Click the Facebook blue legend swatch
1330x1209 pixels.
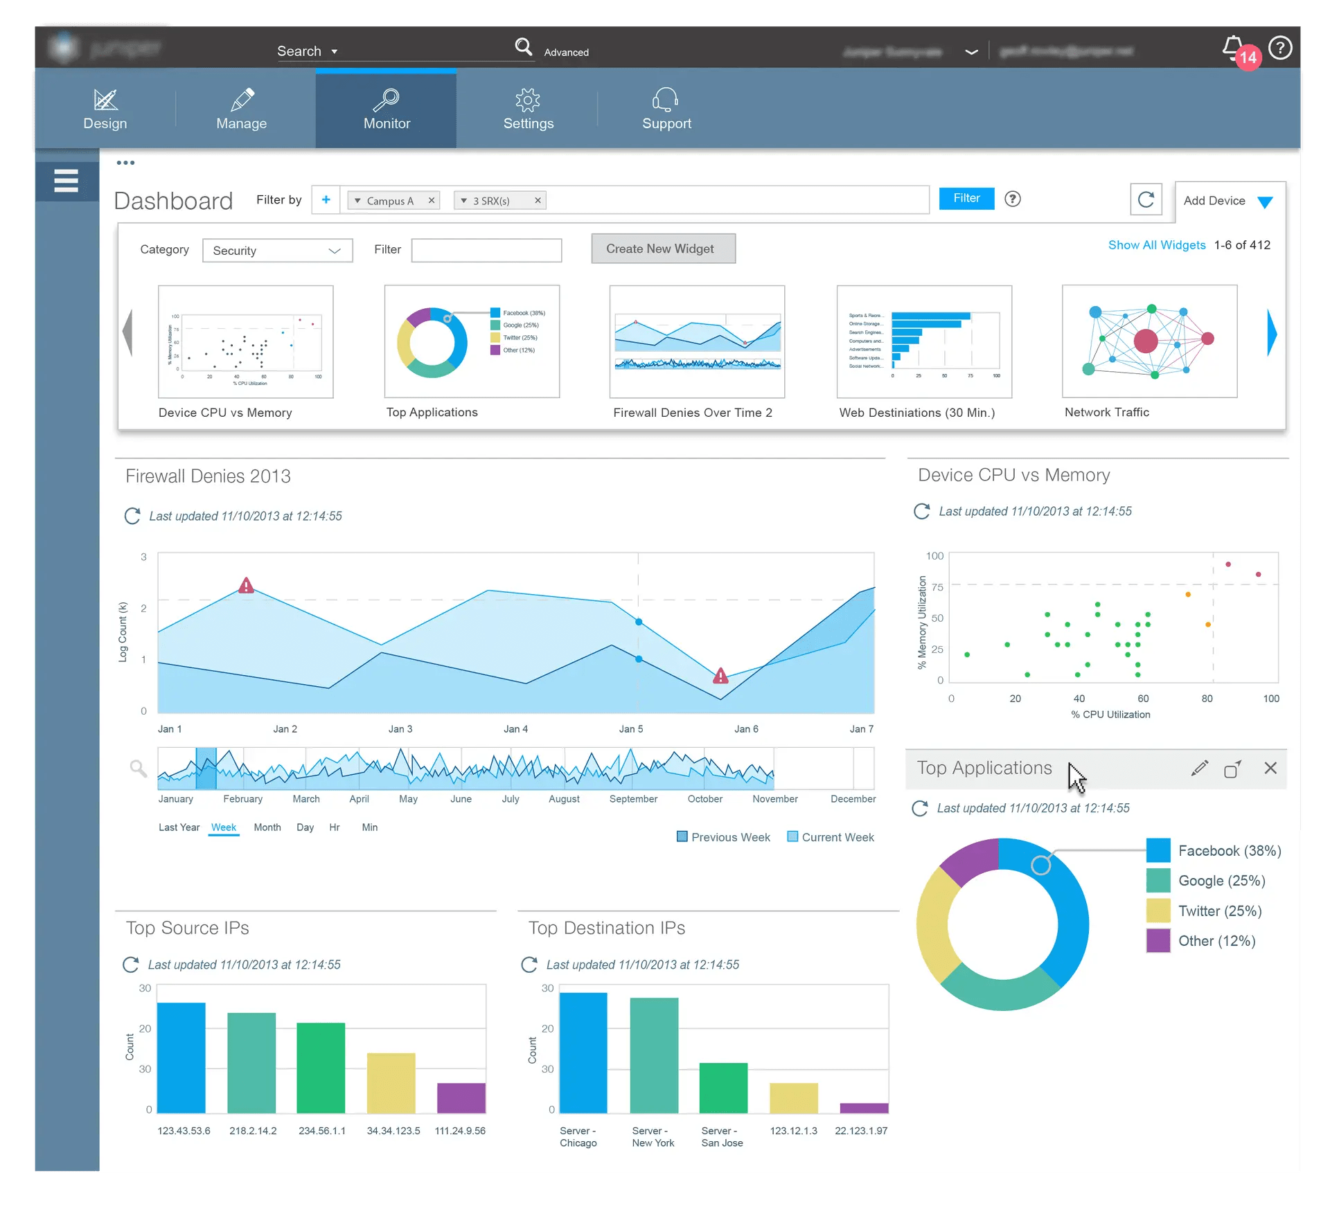(1158, 850)
